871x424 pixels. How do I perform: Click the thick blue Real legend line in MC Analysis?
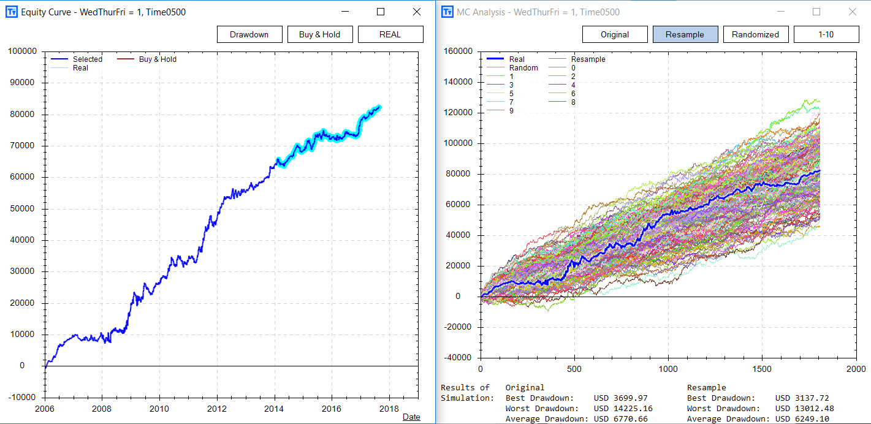tap(495, 59)
